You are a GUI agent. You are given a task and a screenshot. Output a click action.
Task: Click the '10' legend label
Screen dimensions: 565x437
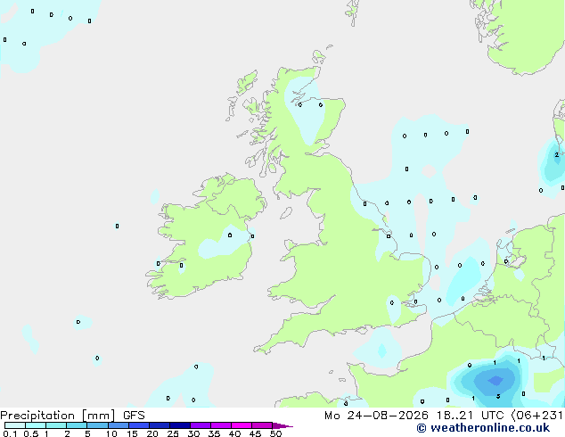click(x=111, y=433)
